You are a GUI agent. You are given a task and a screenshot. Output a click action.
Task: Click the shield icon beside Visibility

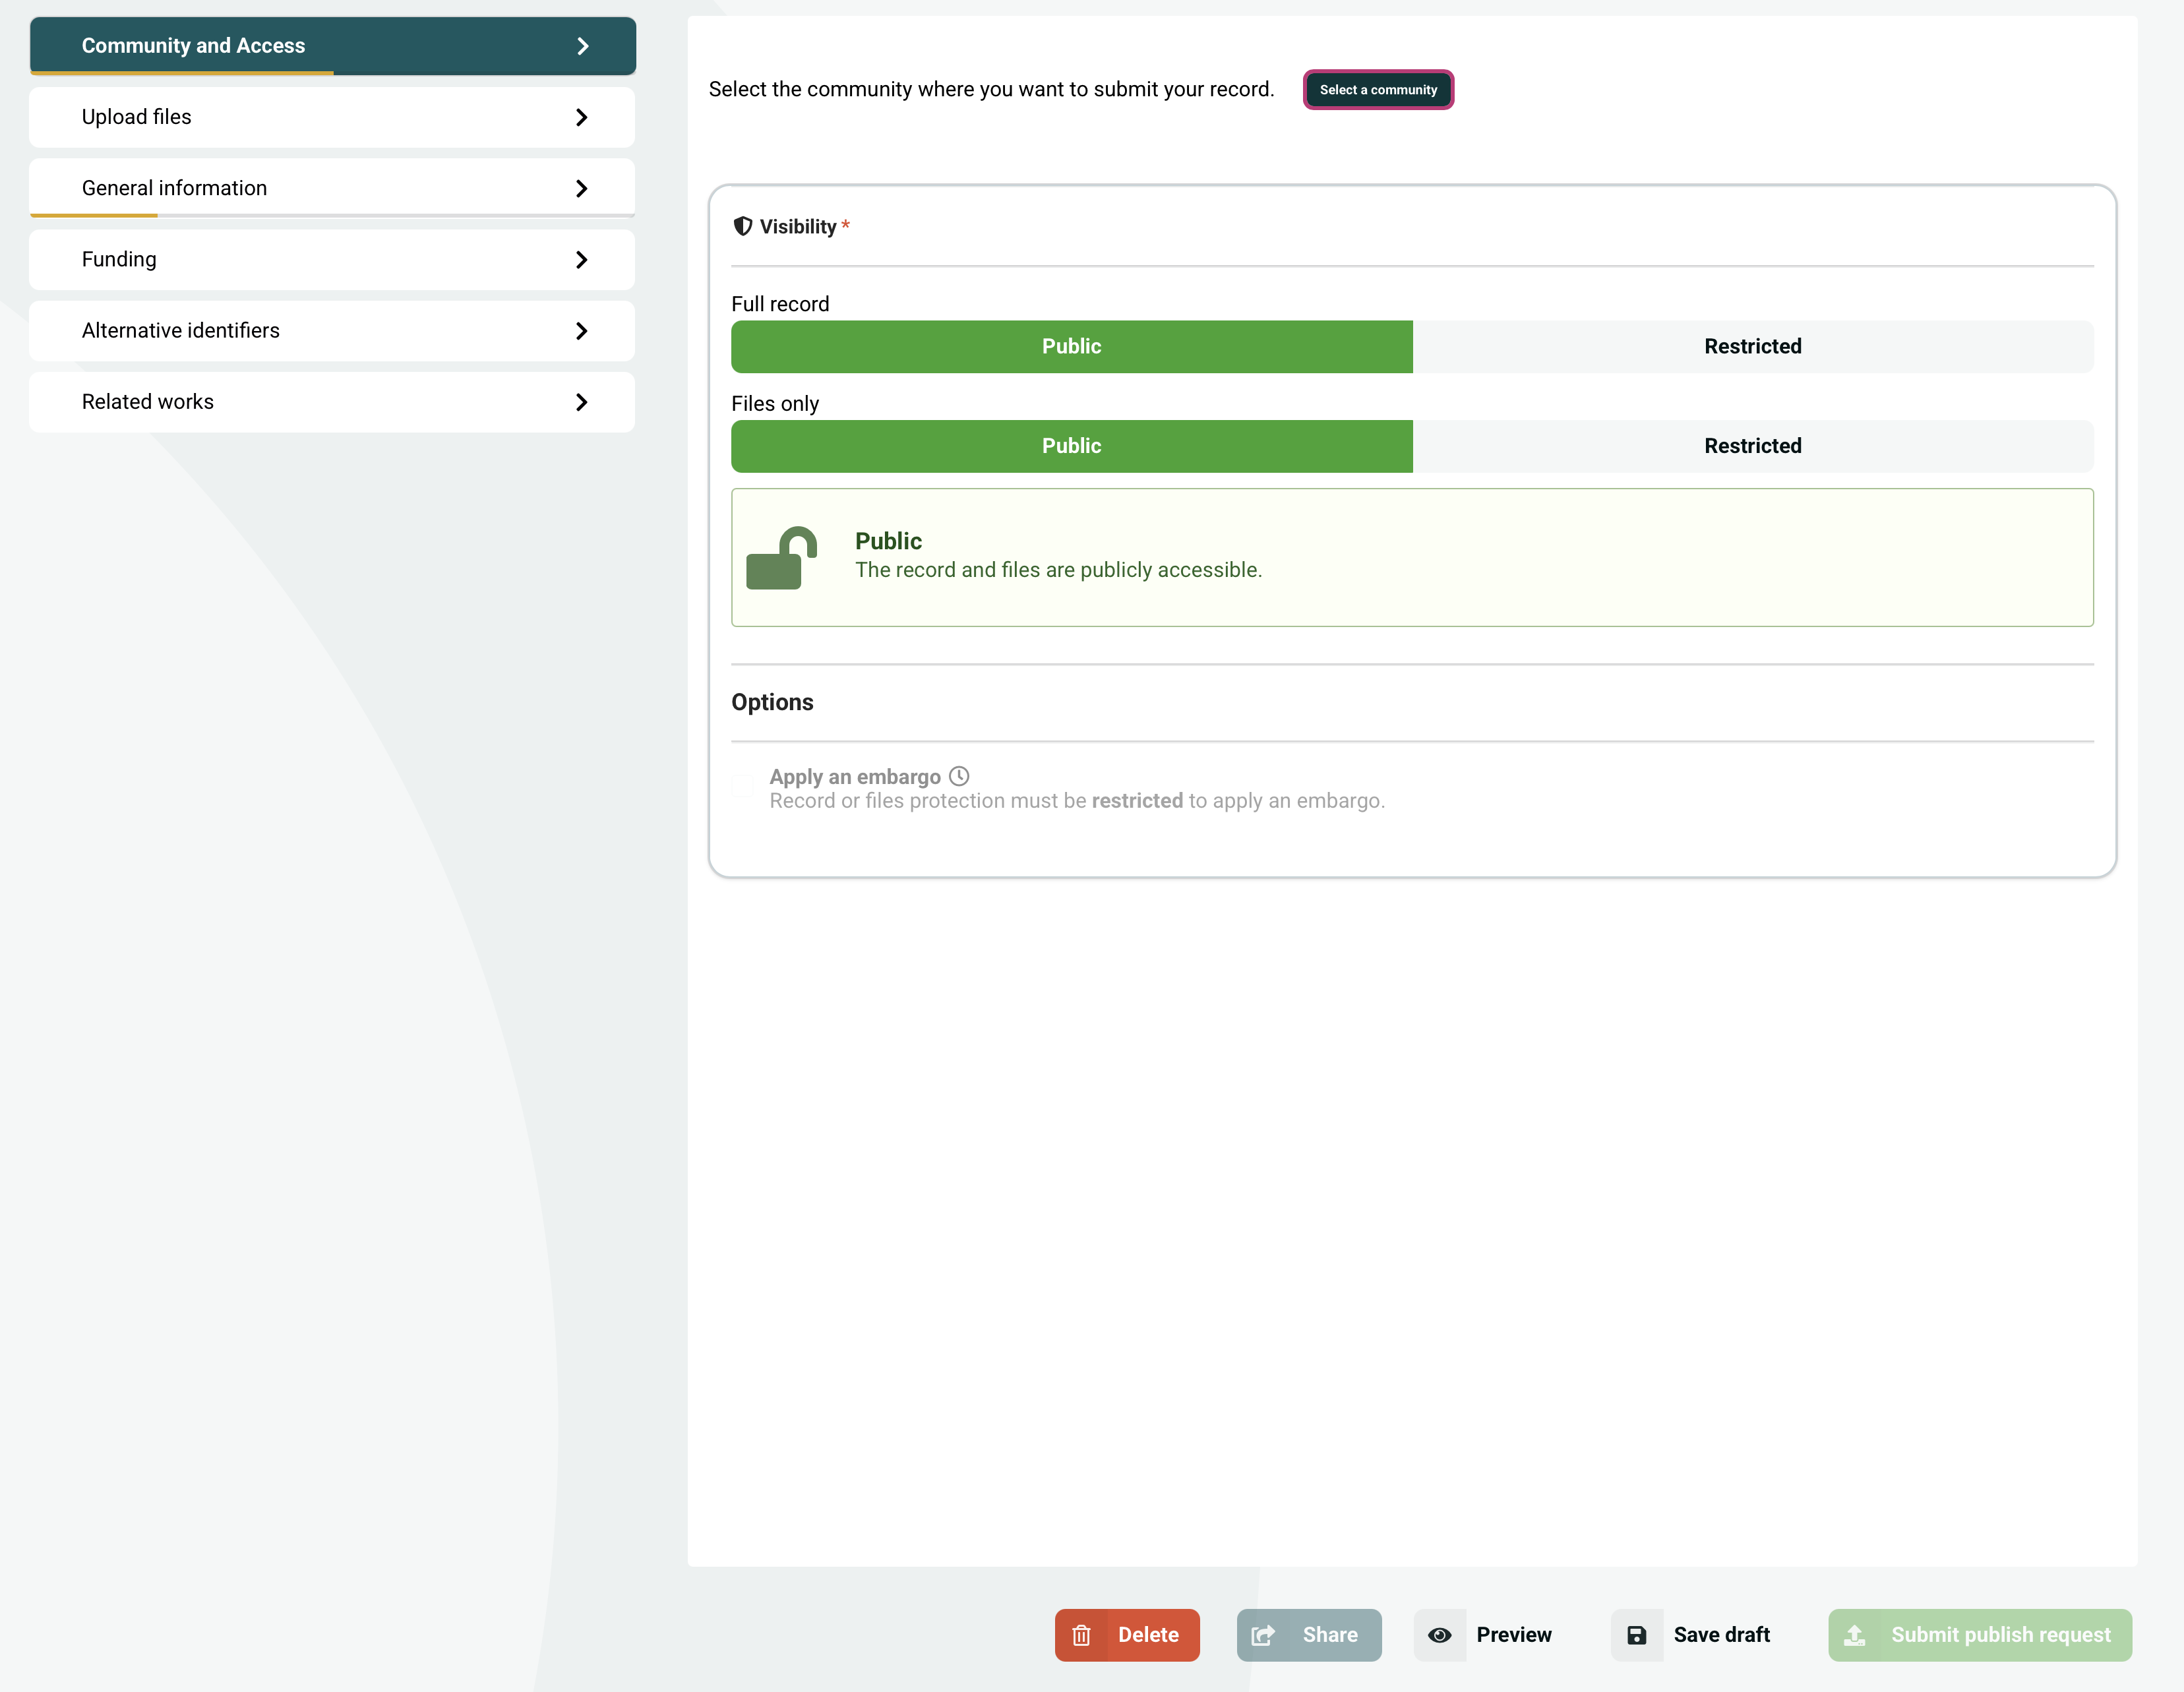[x=743, y=226]
